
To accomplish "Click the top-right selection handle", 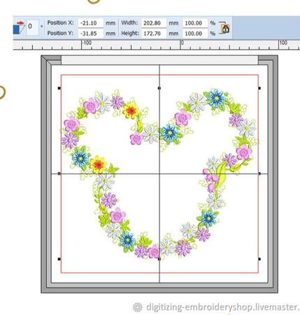I will [x=259, y=88].
